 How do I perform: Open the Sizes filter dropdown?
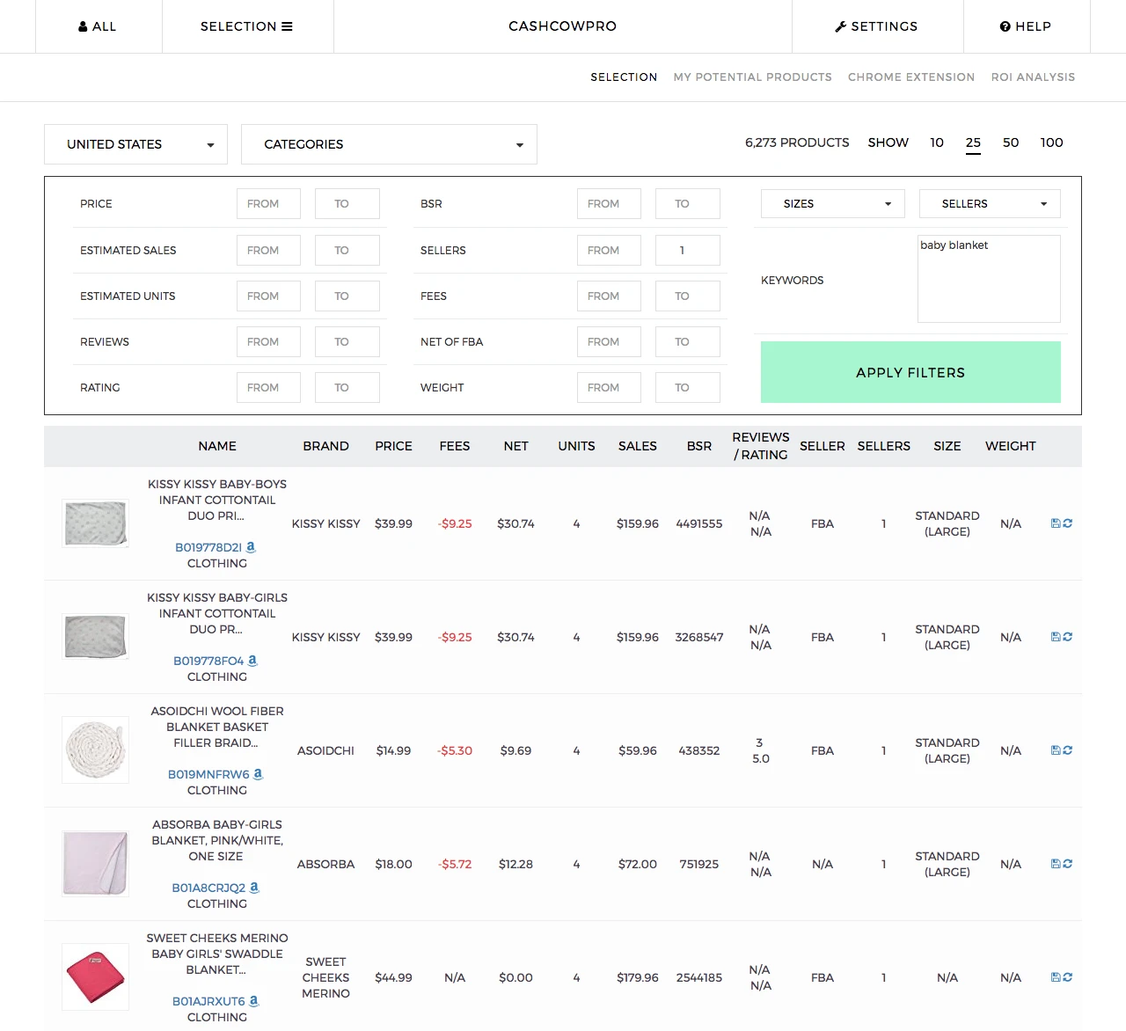[833, 204]
